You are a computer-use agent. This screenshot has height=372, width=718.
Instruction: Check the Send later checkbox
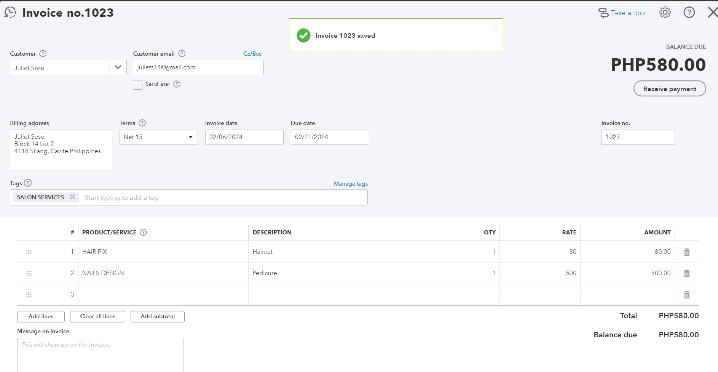click(x=137, y=85)
